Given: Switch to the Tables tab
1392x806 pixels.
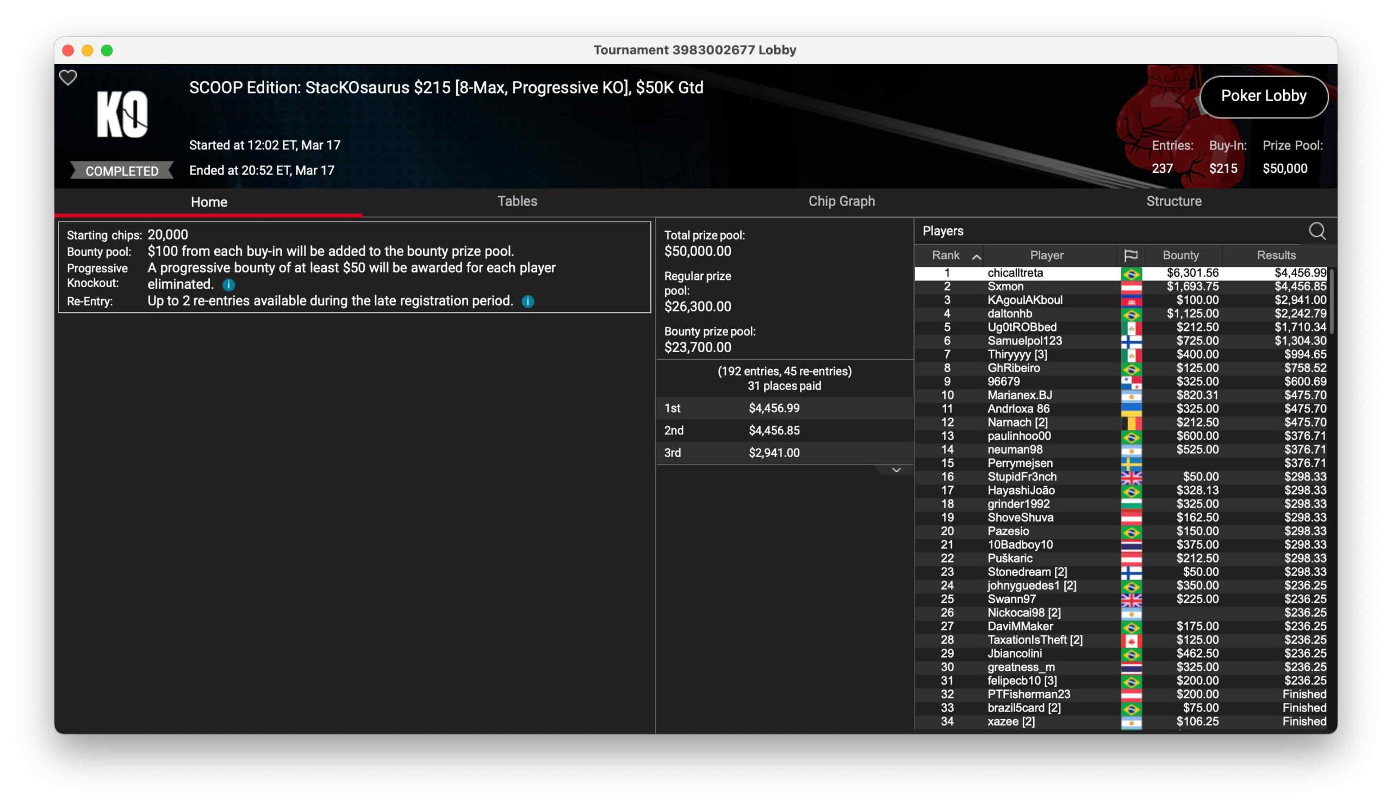Looking at the screenshot, I should tap(517, 202).
